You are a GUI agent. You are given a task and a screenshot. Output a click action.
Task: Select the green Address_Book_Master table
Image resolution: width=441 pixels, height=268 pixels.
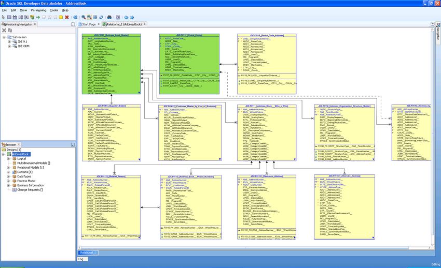111,64
